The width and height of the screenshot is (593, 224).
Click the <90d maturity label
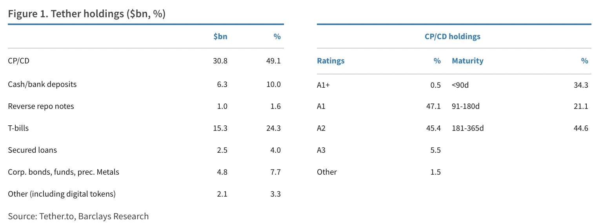coord(460,85)
